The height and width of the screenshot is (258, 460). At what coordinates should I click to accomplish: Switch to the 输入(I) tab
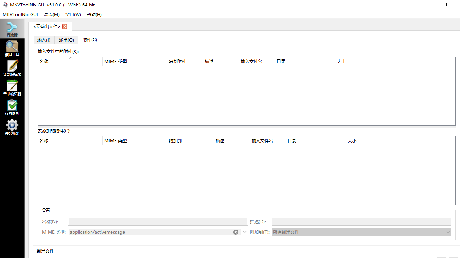point(43,40)
